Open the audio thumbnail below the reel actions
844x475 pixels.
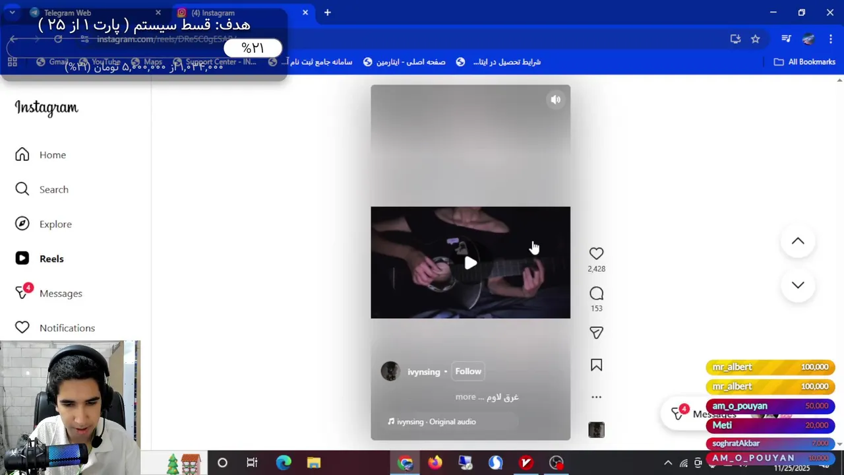coord(596,430)
